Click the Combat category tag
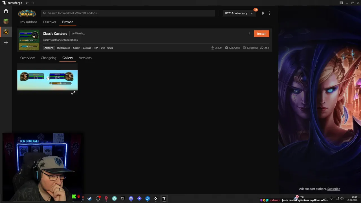Screen dimensions: 361x203 pos(87,48)
